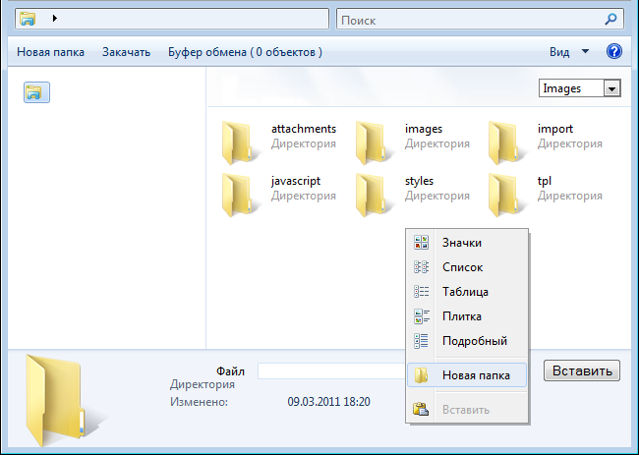The height and width of the screenshot is (455, 639).
Task: Click the new folder icon in context menu
Action: 421,375
